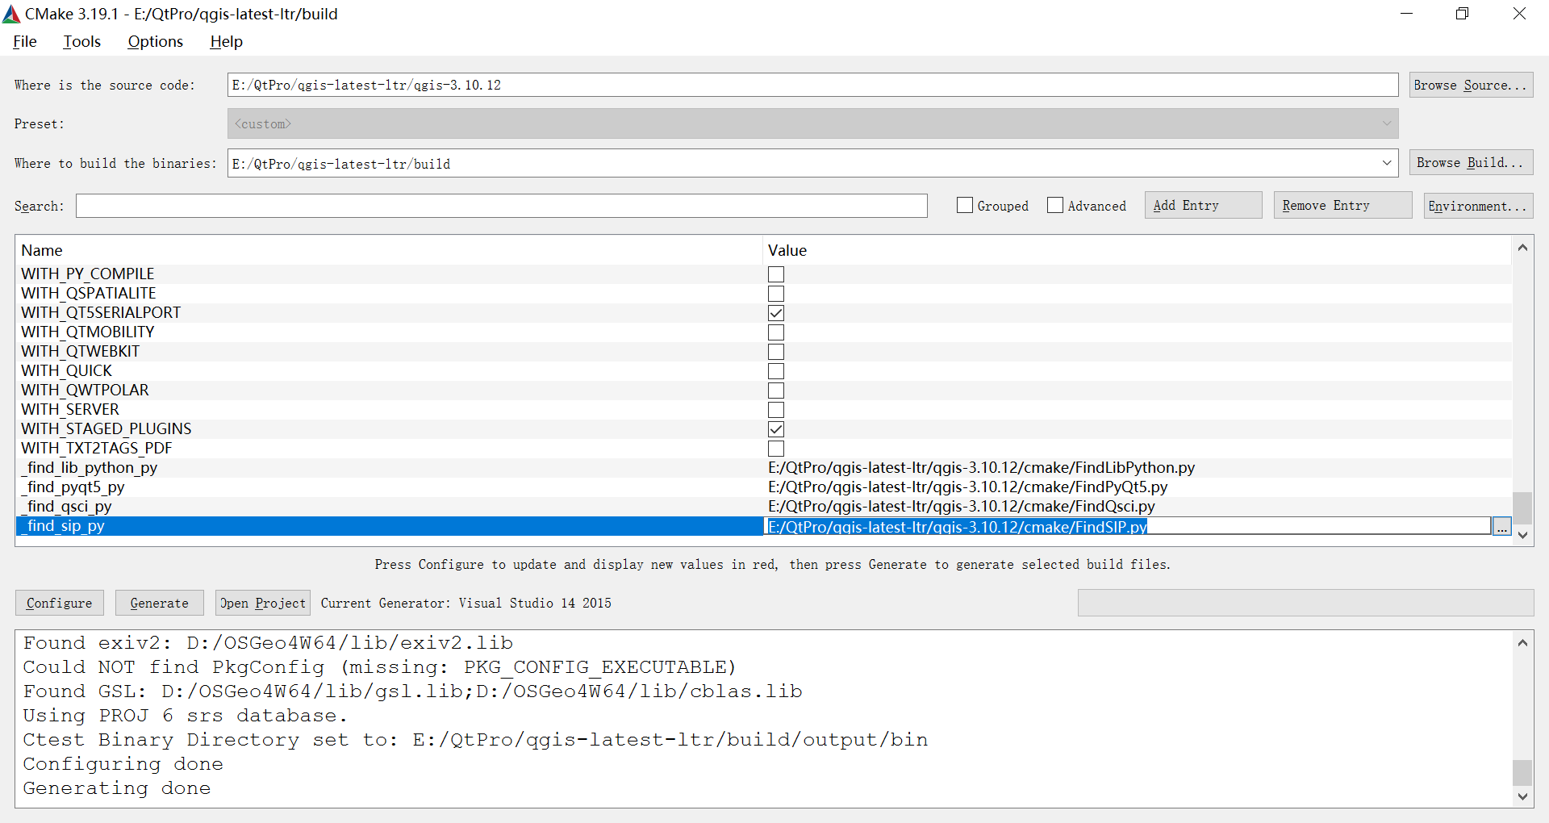Click the CMake logo icon in title bar
Viewport: 1549px width, 823px height.
(x=11, y=14)
